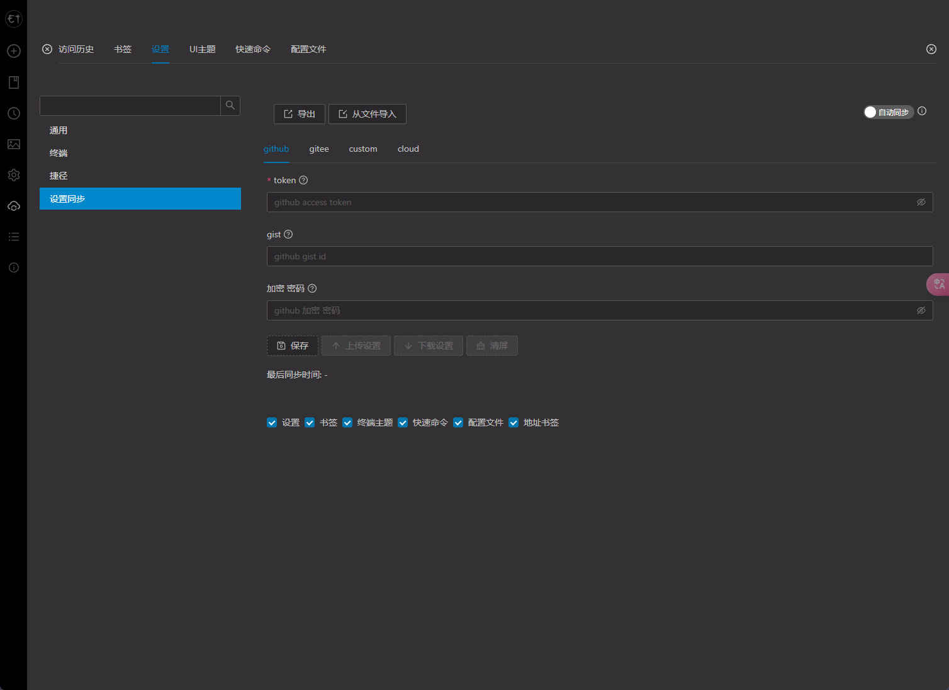Open the about info icon in sidebar

pyautogui.click(x=14, y=268)
